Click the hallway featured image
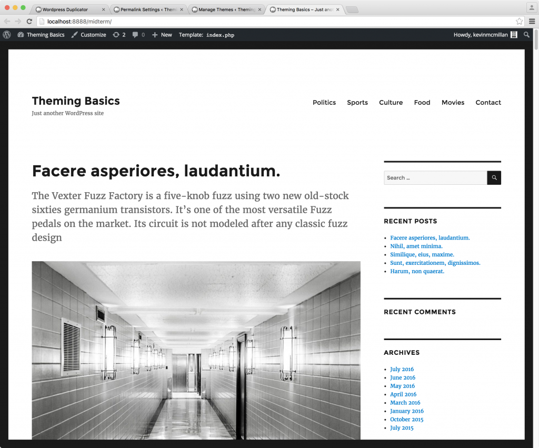The width and height of the screenshot is (539, 448). 196,350
